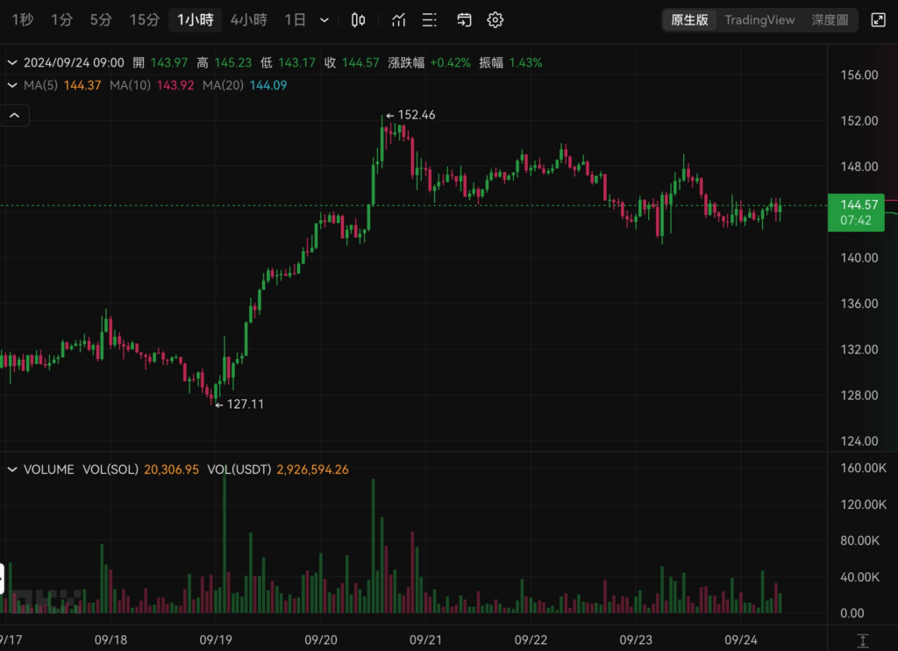Collapse the OHLC info row chevron

pos(12,62)
